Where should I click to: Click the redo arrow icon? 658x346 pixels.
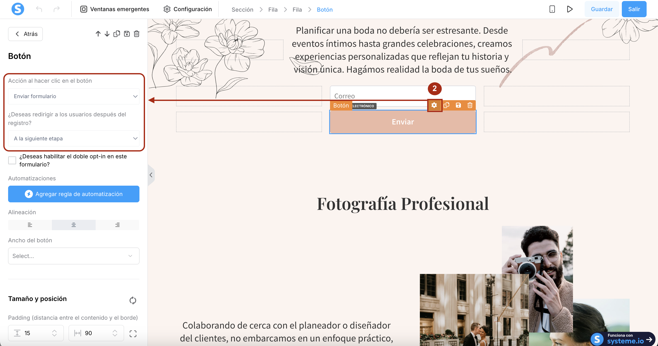click(x=56, y=9)
